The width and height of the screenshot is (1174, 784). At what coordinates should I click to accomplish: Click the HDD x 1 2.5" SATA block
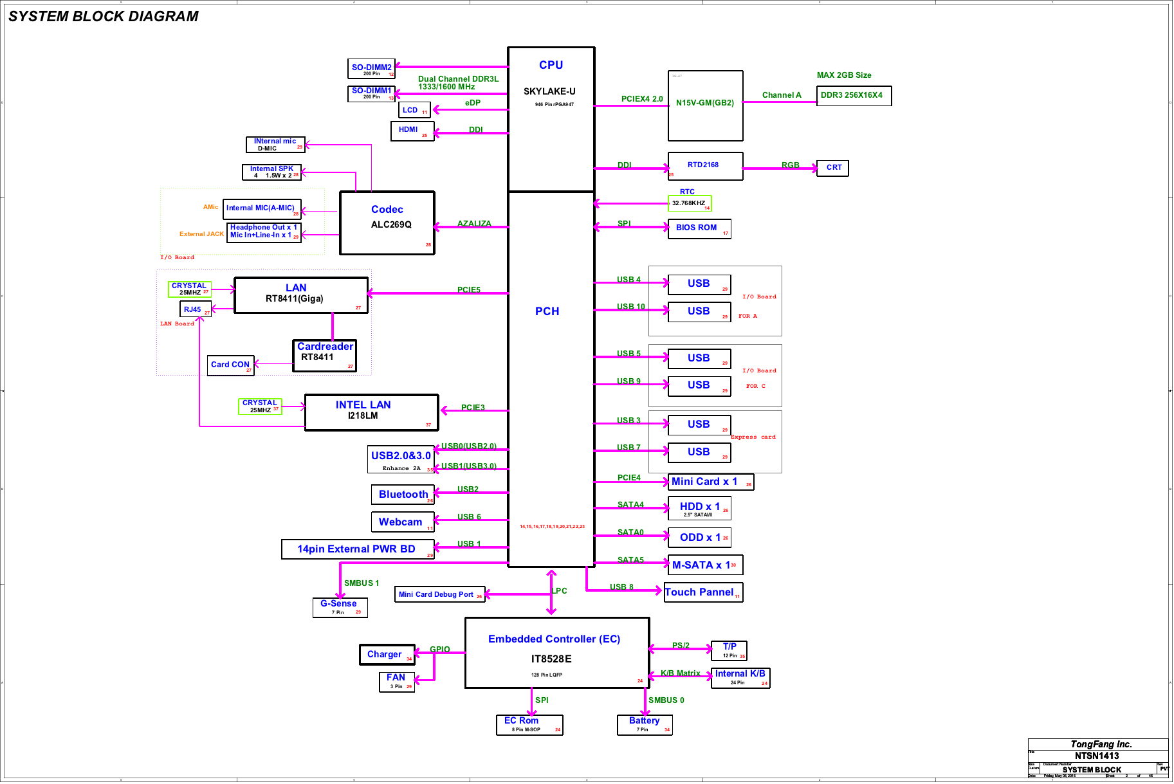click(x=699, y=508)
